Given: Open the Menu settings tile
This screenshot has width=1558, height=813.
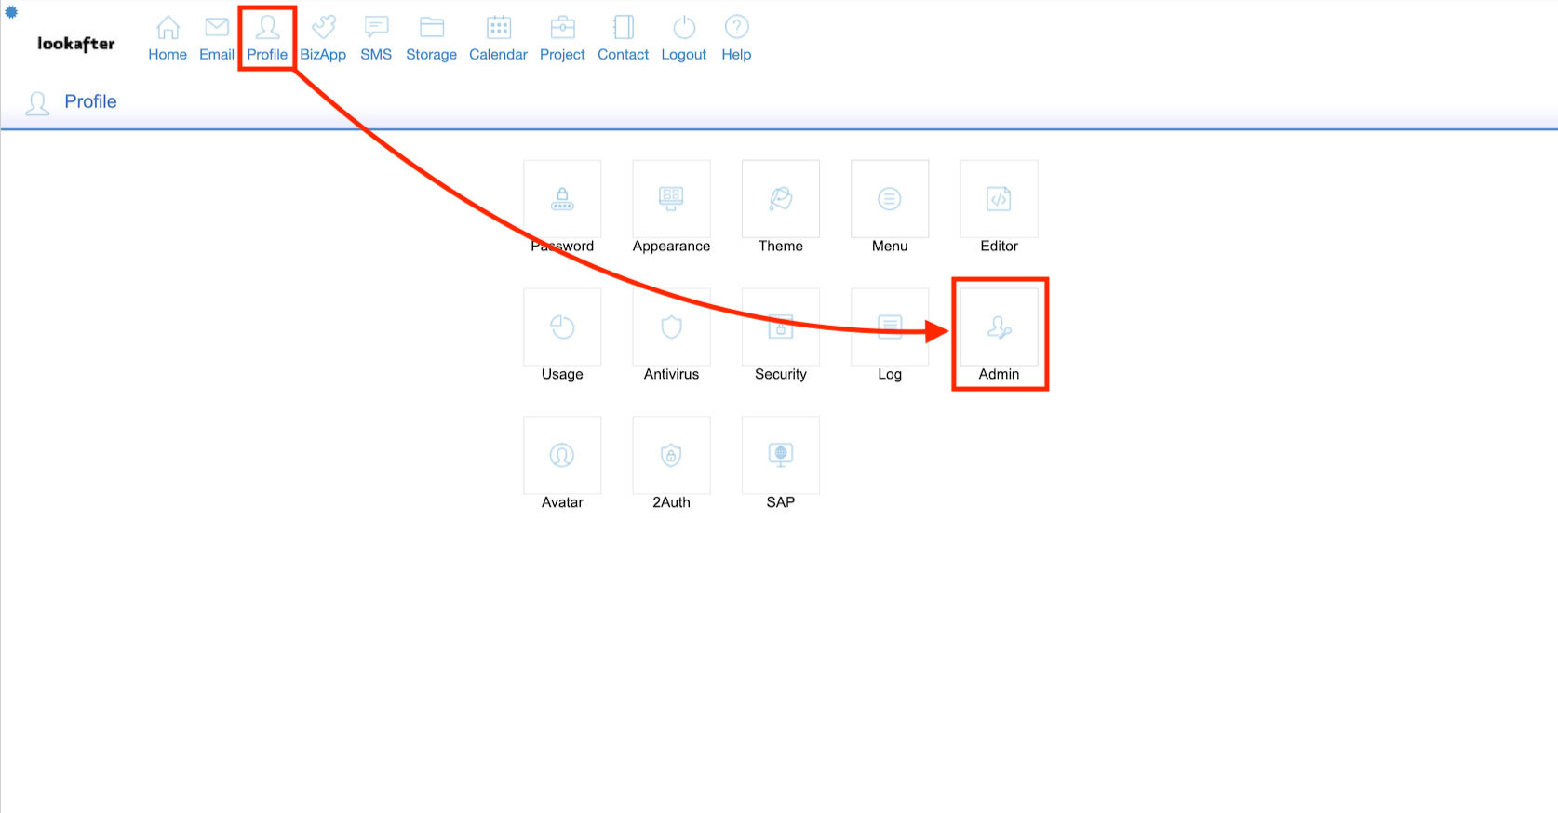Looking at the screenshot, I should click(x=889, y=199).
